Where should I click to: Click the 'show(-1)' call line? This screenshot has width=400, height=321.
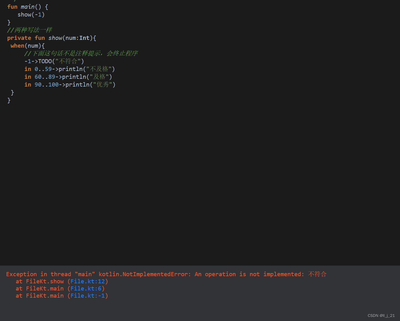(31, 14)
